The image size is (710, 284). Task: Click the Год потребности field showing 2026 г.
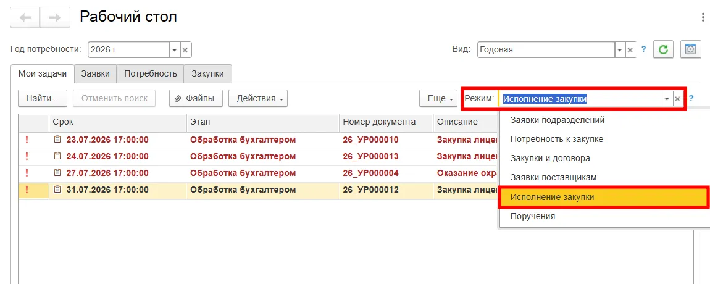128,50
